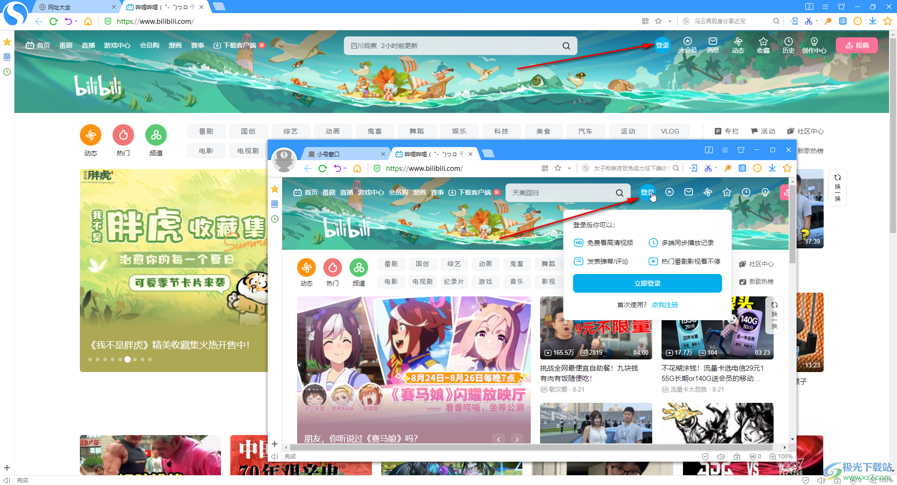897x485 pixels.
Task: Expand the dropdown arrow next to main address star
Action: pos(669,21)
